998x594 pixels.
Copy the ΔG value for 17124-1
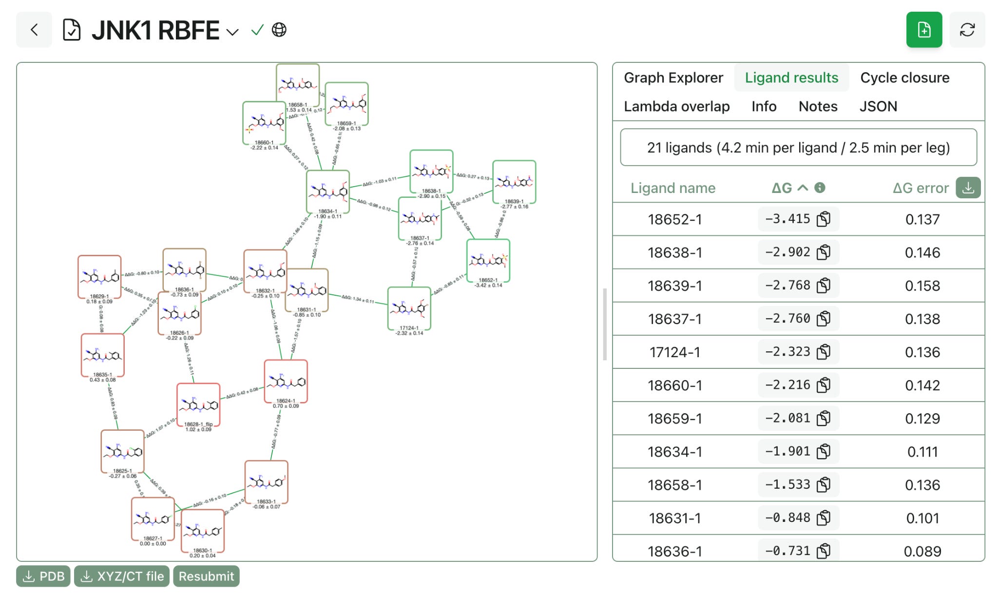[x=823, y=352]
